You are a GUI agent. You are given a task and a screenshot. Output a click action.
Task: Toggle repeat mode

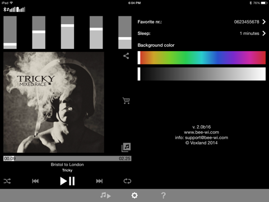[127, 181]
